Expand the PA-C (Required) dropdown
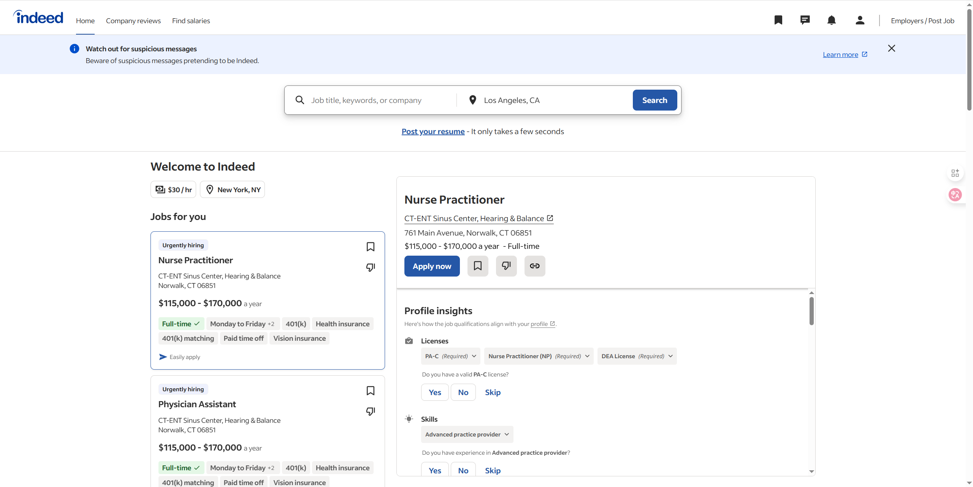Screen dimensions: 973x487 pos(450,356)
